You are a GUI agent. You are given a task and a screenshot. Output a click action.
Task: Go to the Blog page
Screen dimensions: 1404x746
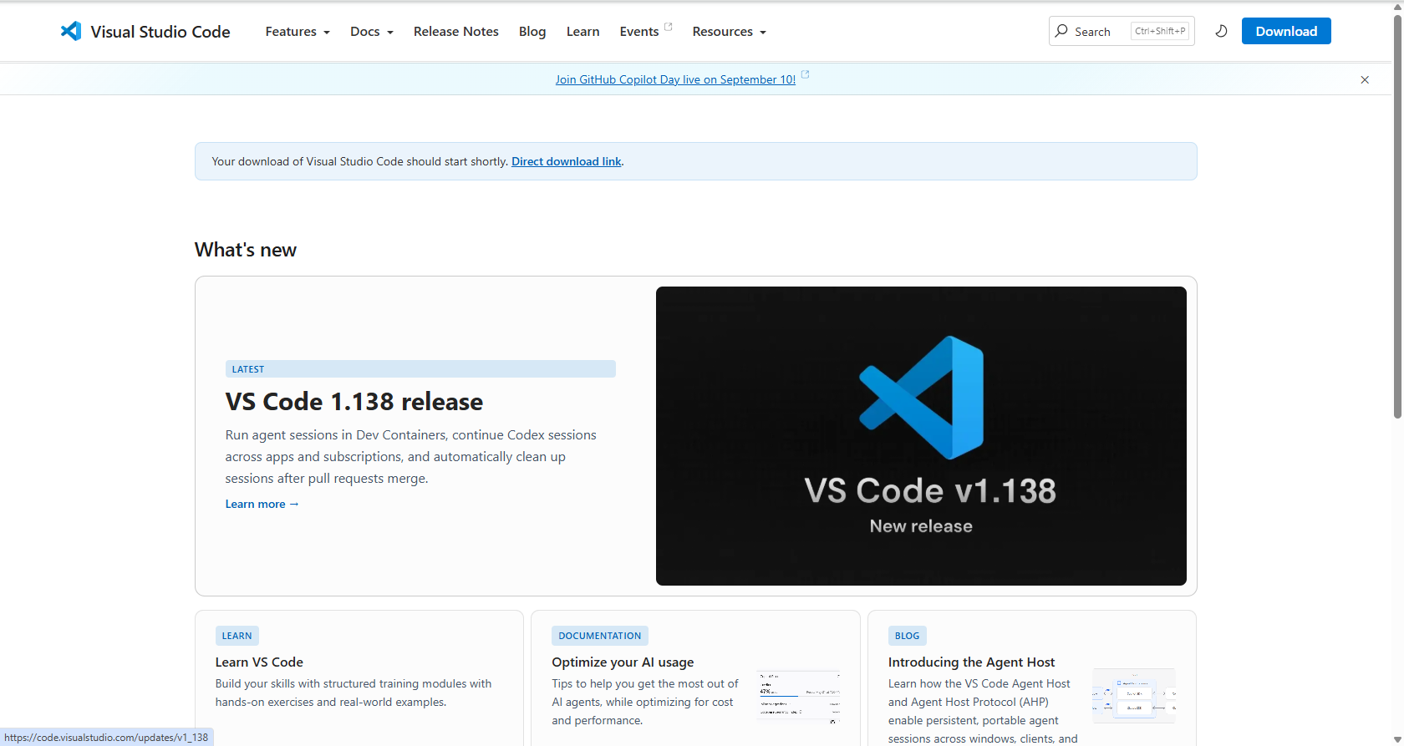pyautogui.click(x=532, y=31)
